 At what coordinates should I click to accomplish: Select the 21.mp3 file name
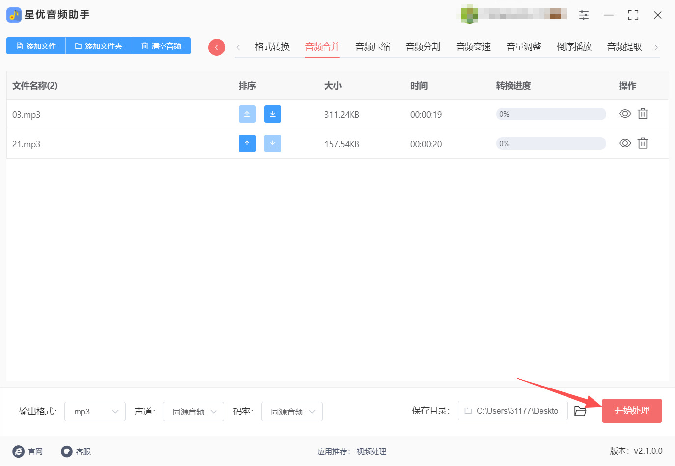(27, 144)
